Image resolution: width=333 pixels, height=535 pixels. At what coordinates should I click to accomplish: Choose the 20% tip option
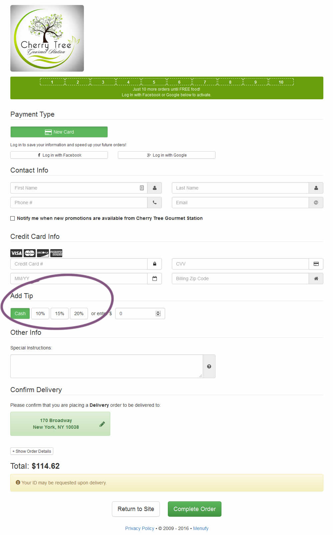tap(79, 313)
